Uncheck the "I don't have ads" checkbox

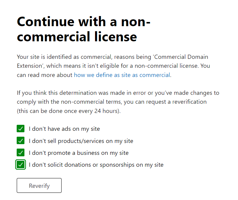(x=21, y=129)
